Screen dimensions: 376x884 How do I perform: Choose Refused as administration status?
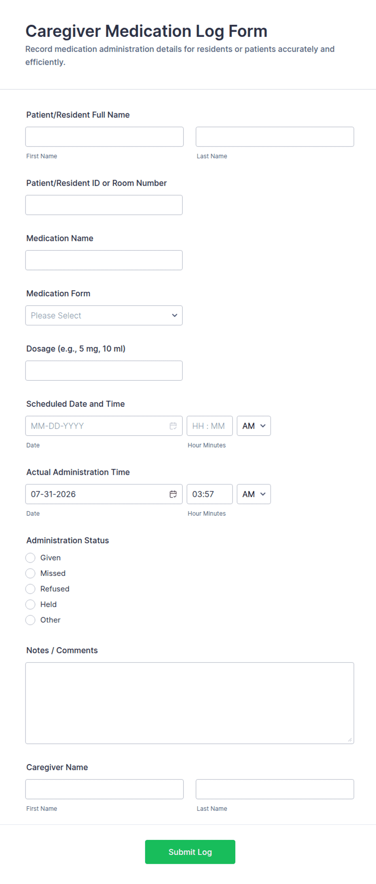click(30, 589)
